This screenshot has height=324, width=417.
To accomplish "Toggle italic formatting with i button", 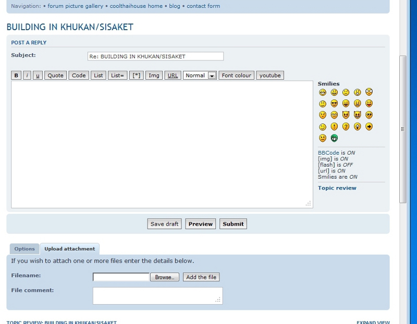I will tap(27, 76).
